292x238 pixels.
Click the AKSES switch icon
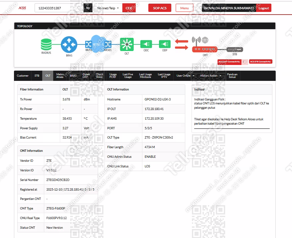tap(108, 44)
